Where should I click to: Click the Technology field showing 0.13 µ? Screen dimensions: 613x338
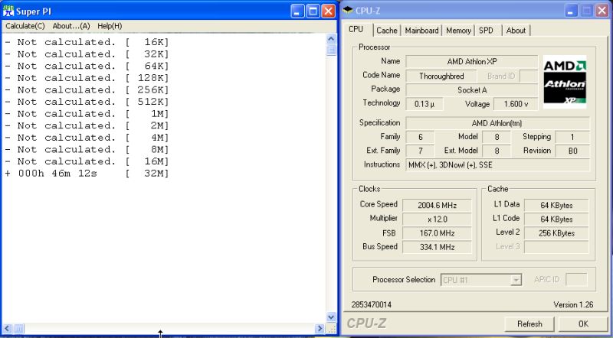[x=425, y=104]
